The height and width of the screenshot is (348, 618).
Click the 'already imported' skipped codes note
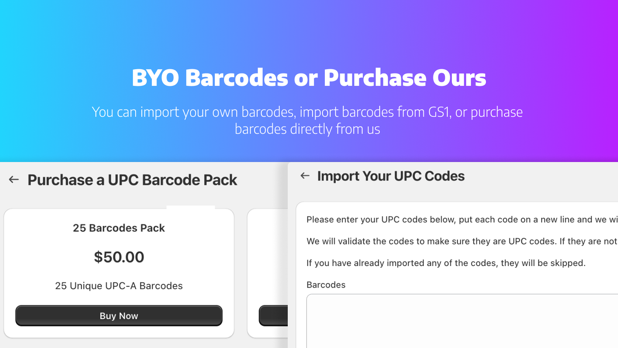[x=446, y=263]
